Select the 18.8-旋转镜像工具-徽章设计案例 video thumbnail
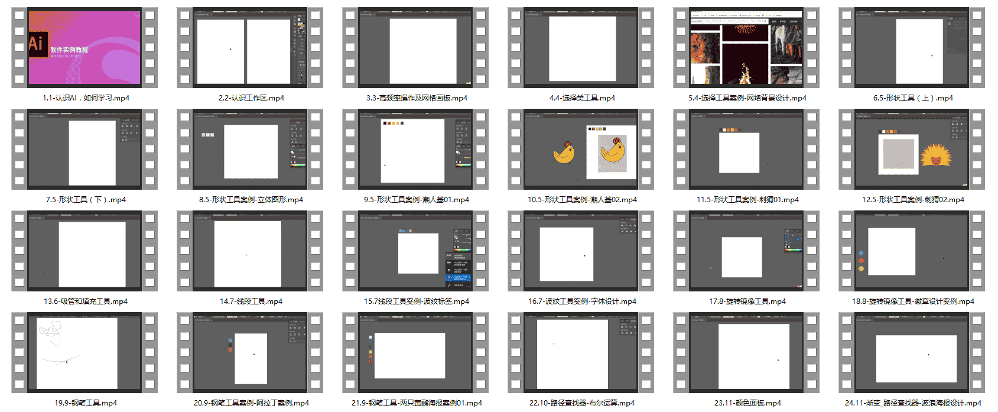 point(912,251)
